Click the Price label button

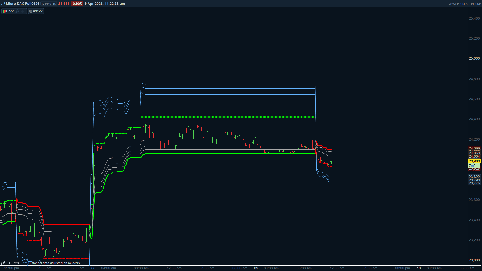[x=10, y=11]
